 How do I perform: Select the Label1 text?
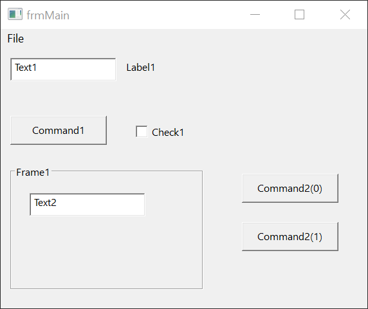click(x=141, y=68)
